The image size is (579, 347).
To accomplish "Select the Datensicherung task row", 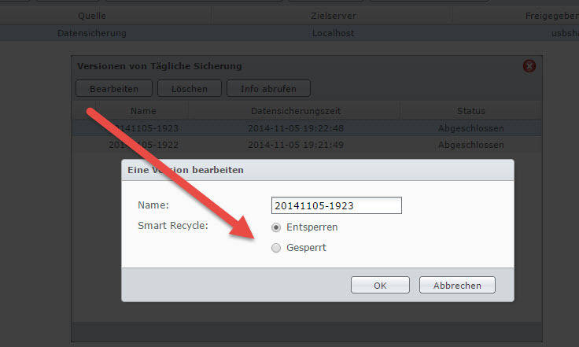I will (289, 33).
